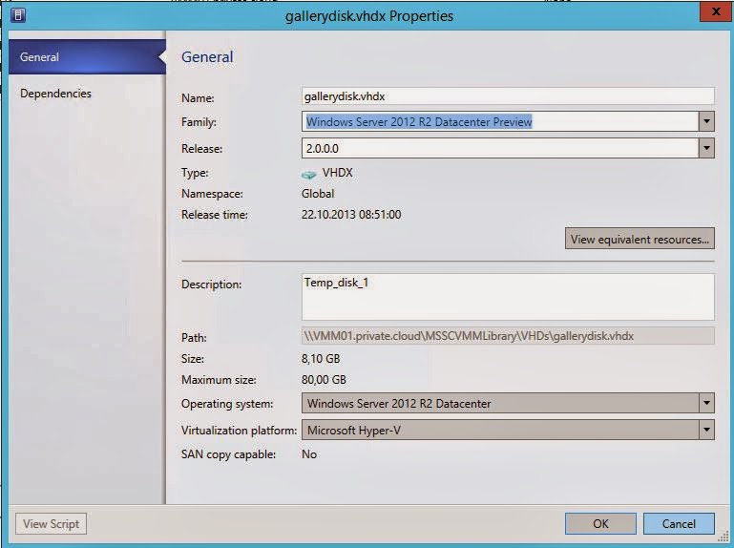Dismiss dialog with Cancel button
Viewport: 734px width, 548px height.
pyautogui.click(x=679, y=523)
